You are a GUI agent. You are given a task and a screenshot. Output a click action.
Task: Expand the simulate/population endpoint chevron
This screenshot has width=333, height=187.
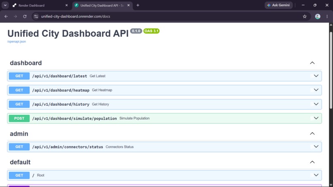(x=316, y=118)
